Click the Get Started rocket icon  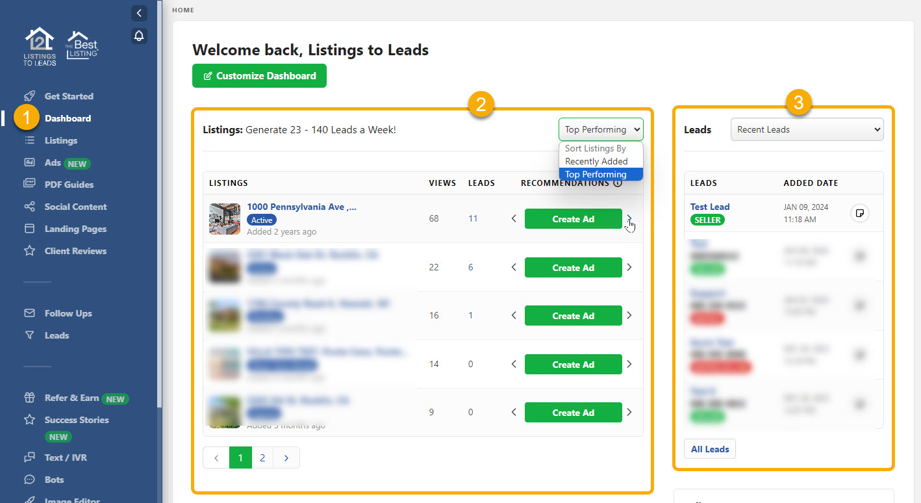click(x=29, y=96)
